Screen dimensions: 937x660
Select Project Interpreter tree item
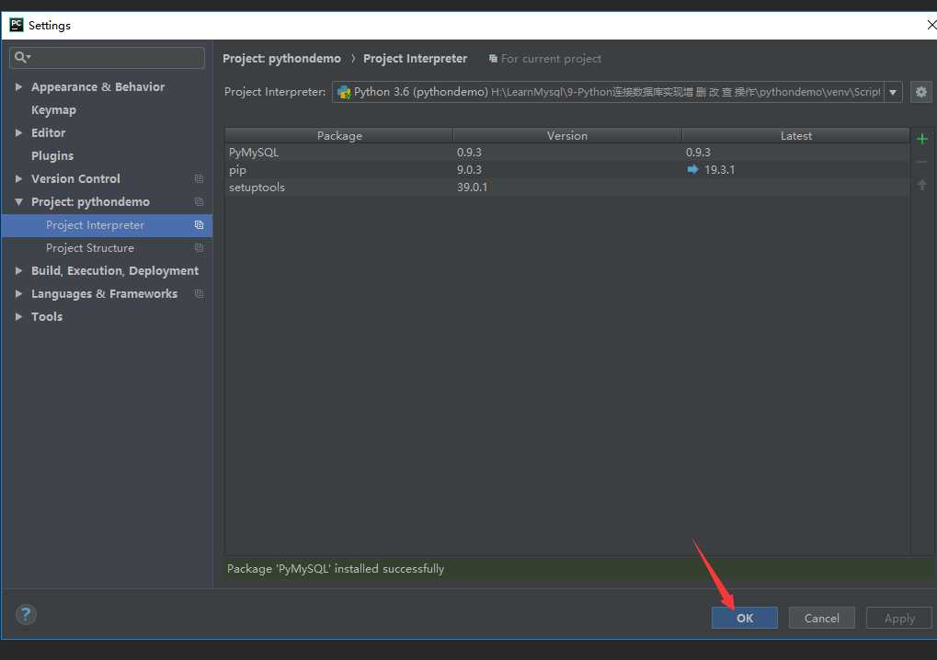tap(107, 225)
